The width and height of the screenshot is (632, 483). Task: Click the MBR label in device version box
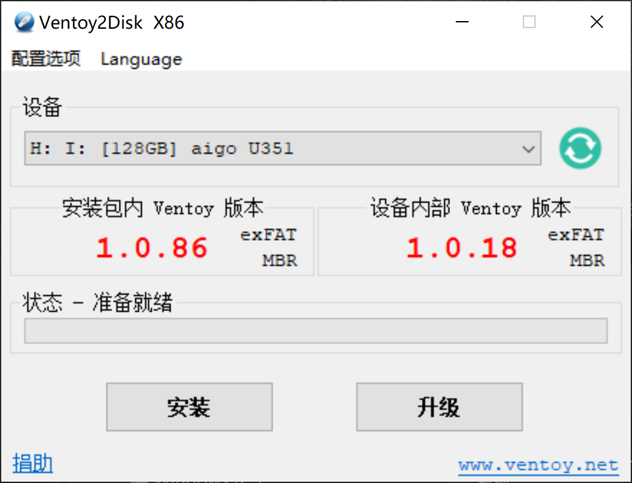point(587,260)
